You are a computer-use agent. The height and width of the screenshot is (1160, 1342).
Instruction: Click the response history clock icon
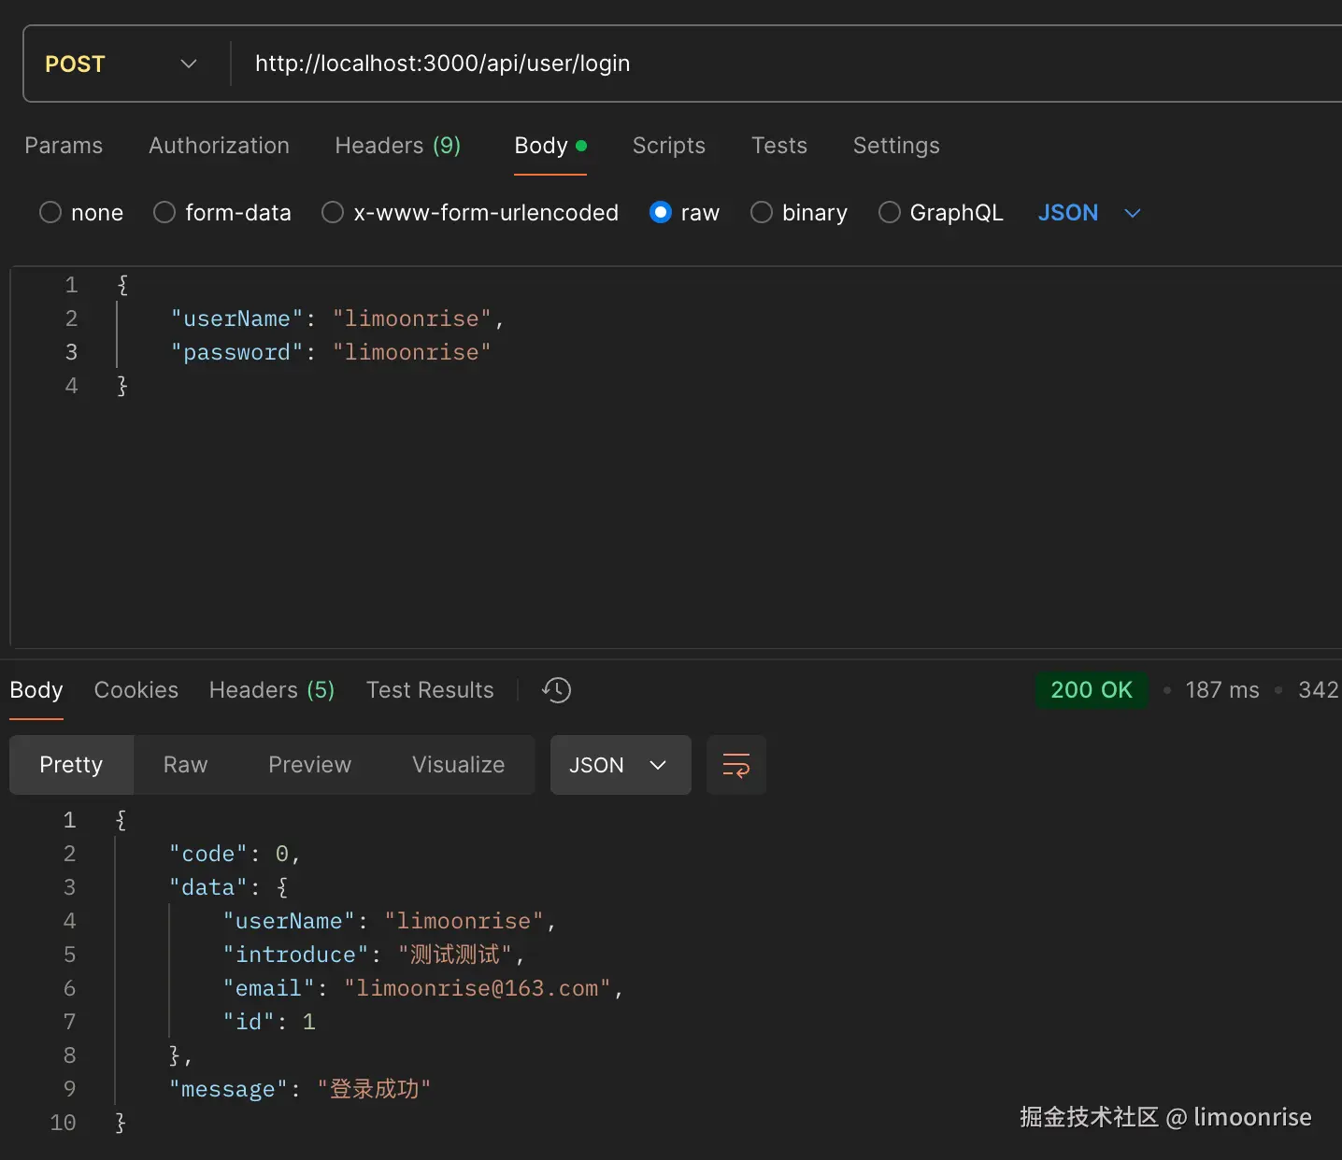(556, 690)
